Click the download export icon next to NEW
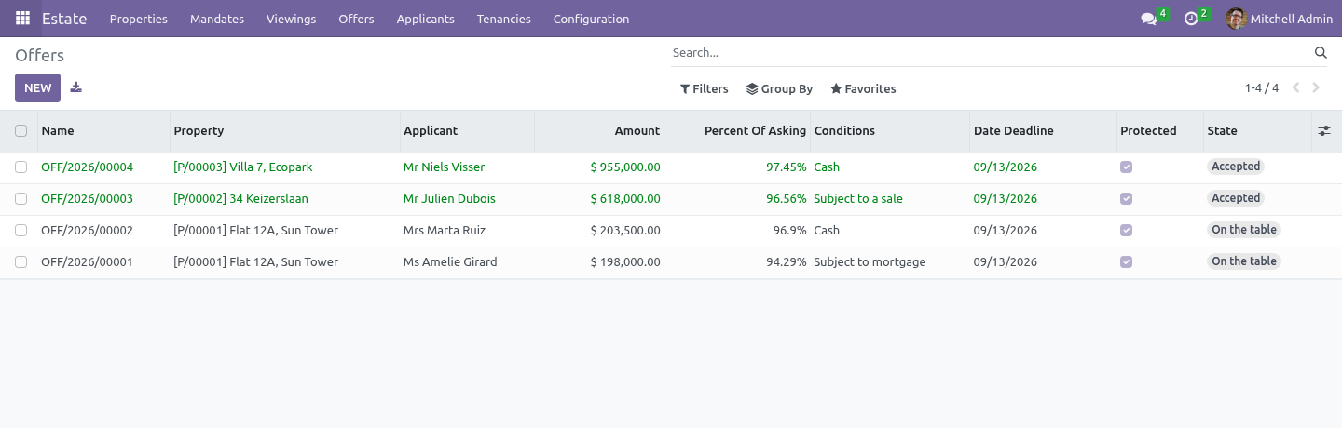Viewport: 1342px width, 428px height. click(x=76, y=87)
